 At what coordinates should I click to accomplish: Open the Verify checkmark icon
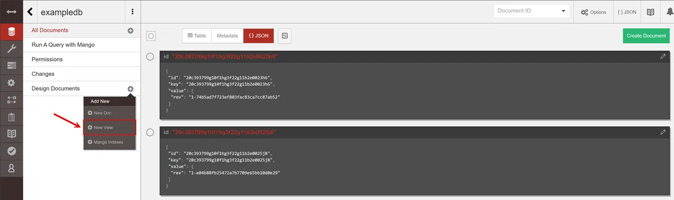coord(11,151)
